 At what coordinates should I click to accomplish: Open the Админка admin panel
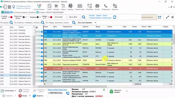115,7
